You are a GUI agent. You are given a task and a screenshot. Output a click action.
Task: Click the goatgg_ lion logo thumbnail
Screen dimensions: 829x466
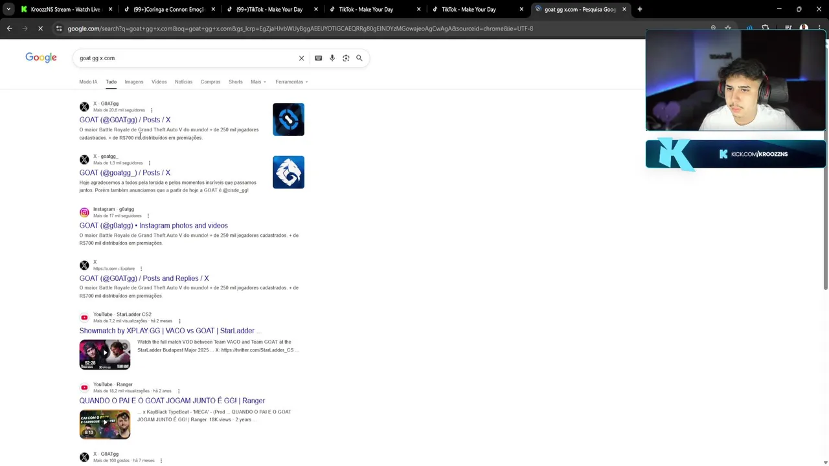click(x=288, y=172)
